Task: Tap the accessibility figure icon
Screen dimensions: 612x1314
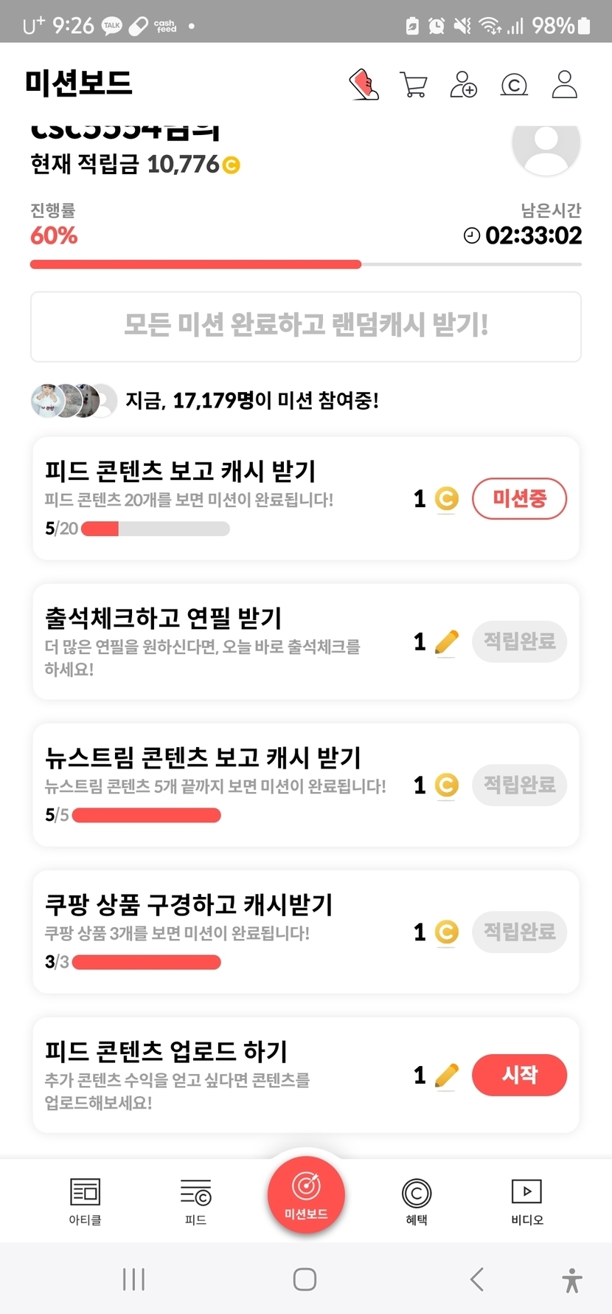Action: pos(571,1280)
